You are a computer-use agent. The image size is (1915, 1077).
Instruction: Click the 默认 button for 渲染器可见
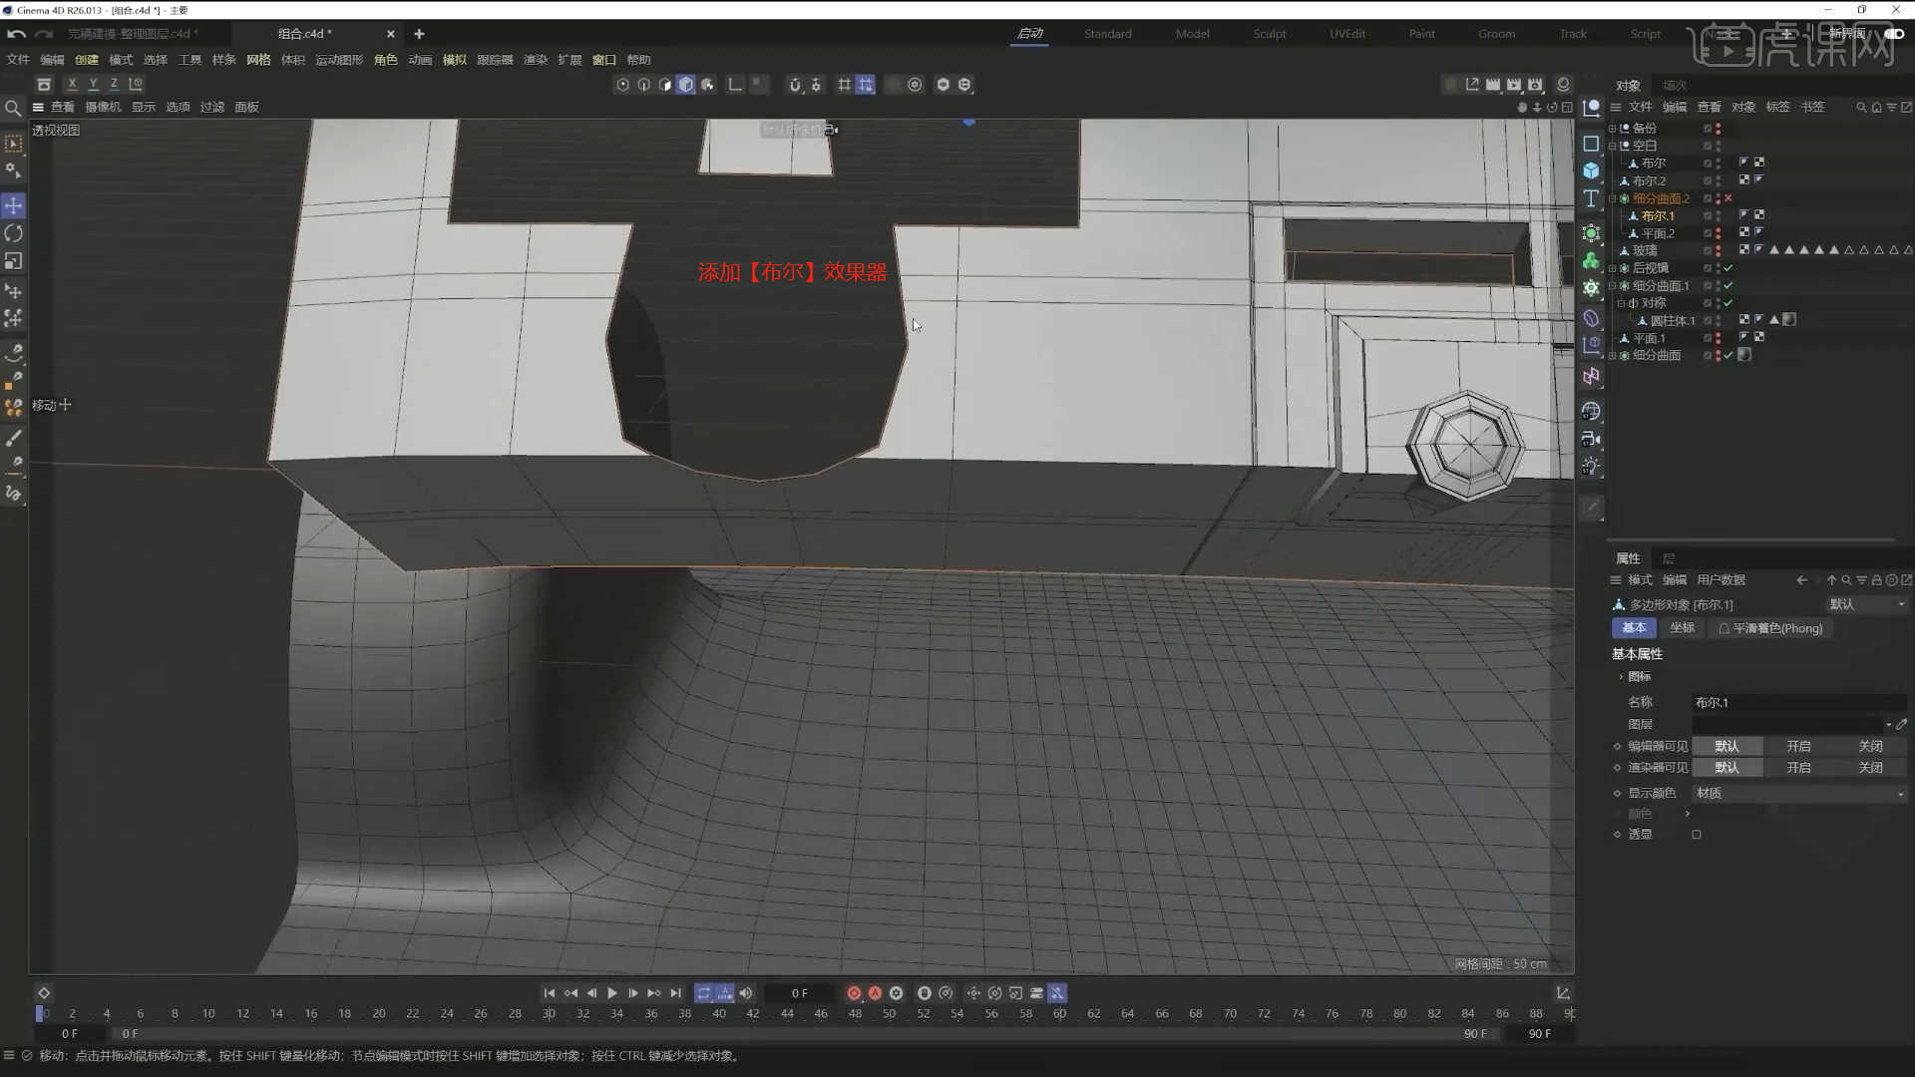1728,767
